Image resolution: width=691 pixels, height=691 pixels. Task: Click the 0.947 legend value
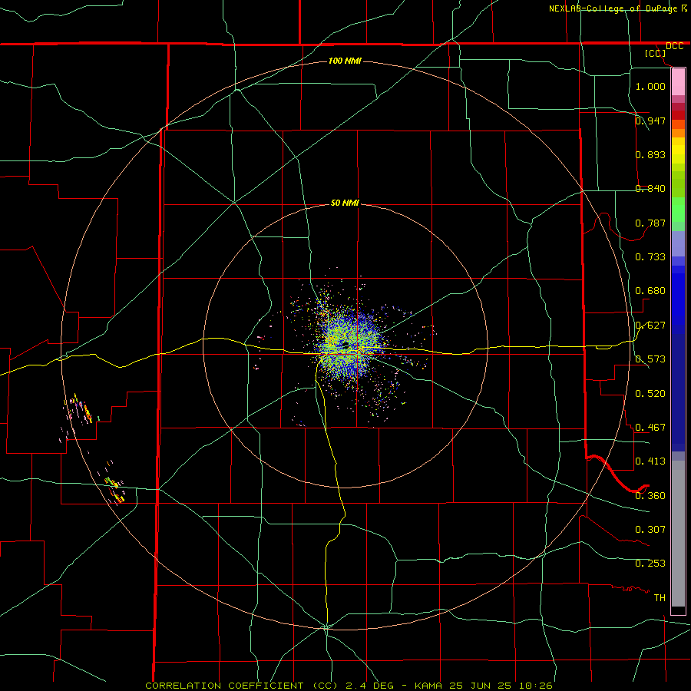click(x=650, y=121)
